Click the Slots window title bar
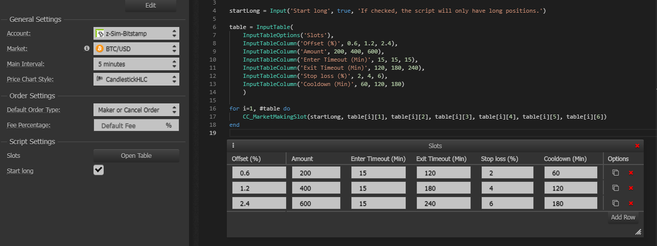This screenshot has width=657, height=246. pos(435,146)
